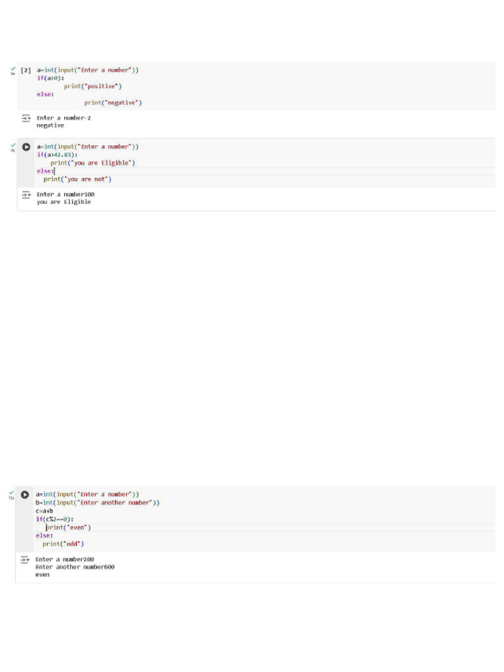Click the green checkmark beside the positive/negative cell
Viewport: 504px width, 672px height.
click(12, 69)
